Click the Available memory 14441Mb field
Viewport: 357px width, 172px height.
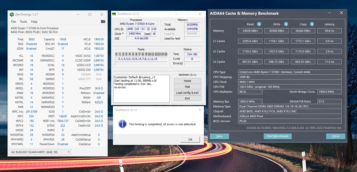pyautogui.click(x=192, y=29)
